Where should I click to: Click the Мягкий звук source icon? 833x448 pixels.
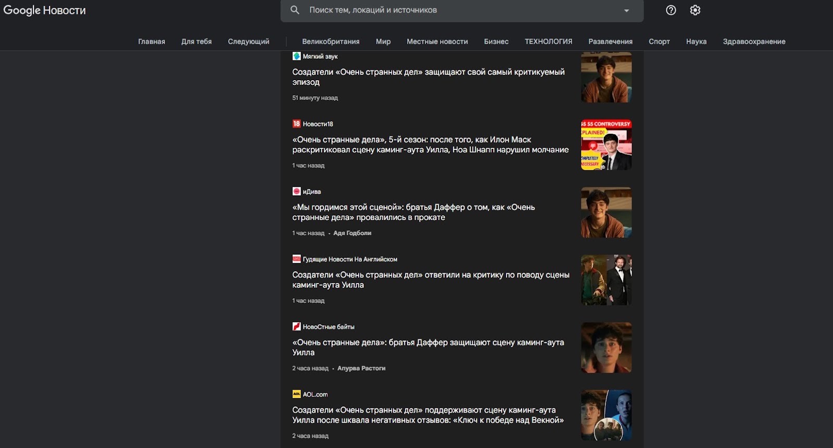296,56
